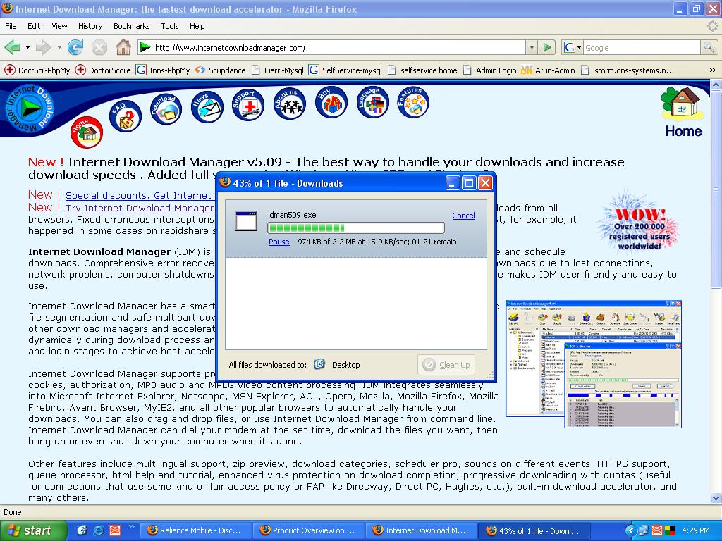Click the Features stars icon
The width and height of the screenshot is (722, 541).
[412, 103]
